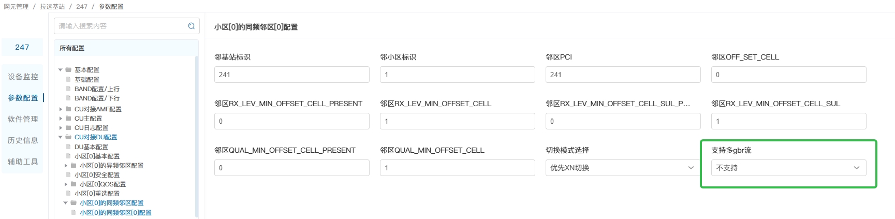This screenshot has height=219, width=895.
Task: Click the folder icon beside 小区[0]QOS配置
Action: pyautogui.click(x=74, y=184)
